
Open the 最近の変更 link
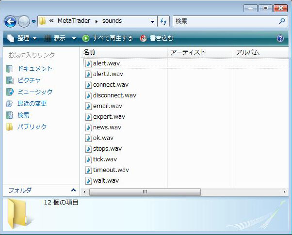point(32,103)
